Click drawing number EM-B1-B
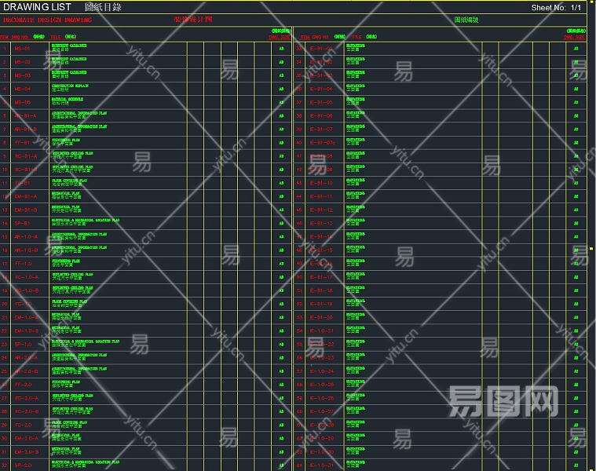596x471 pixels. (x=26, y=210)
